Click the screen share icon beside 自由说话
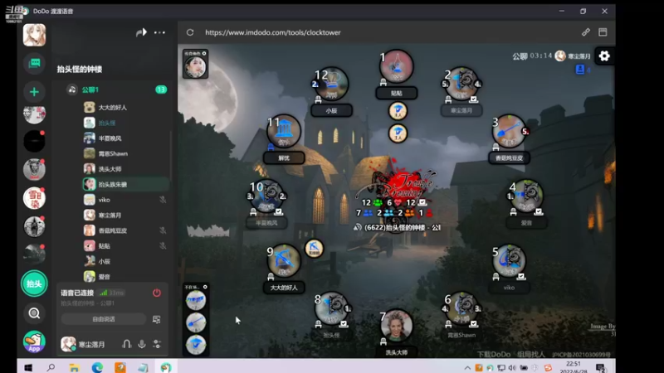The width and height of the screenshot is (664, 373). pos(157,319)
